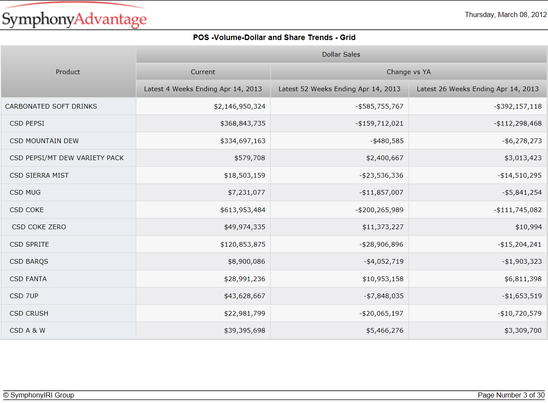Image resolution: width=548 pixels, height=403 pixels.
Task: Click the Change vs YA header
Action: [x=409, y=72]
